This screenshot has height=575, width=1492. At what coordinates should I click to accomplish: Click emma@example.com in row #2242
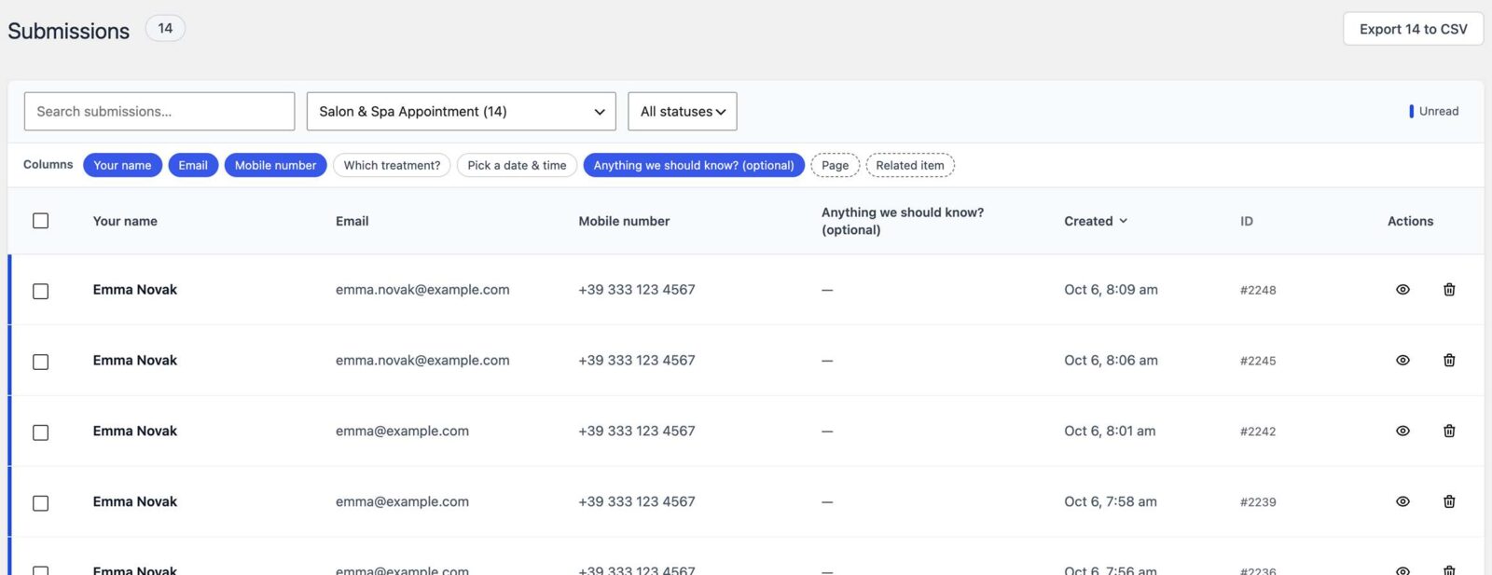coord(402,431)
